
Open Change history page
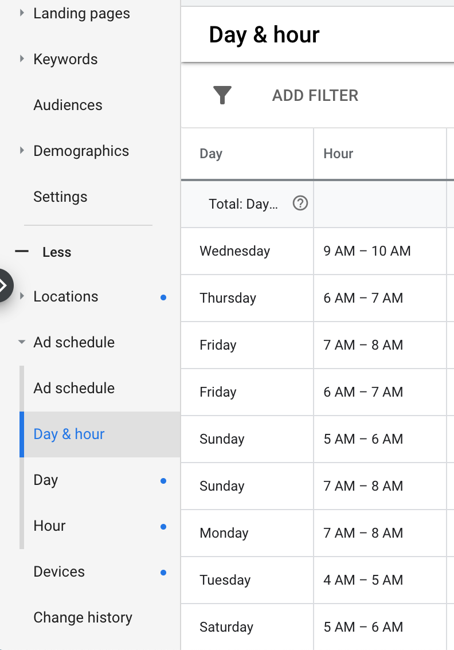click(x=83, y=617)
